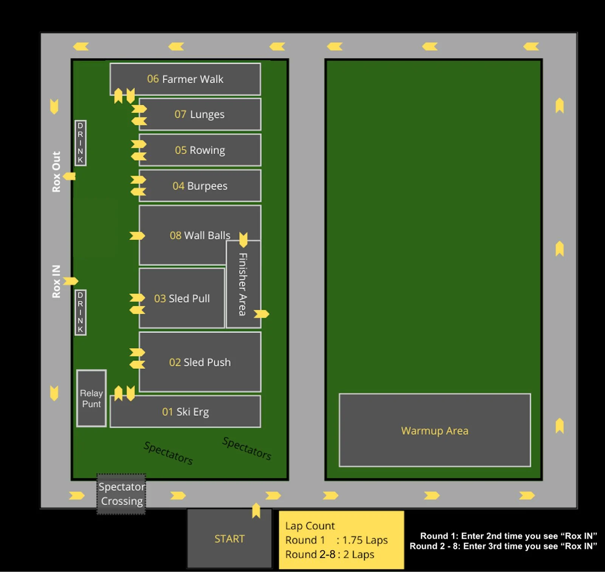This screenshot has height=572, width=605.
Task: Click the arrow above the START box
Action: (256, 510)
